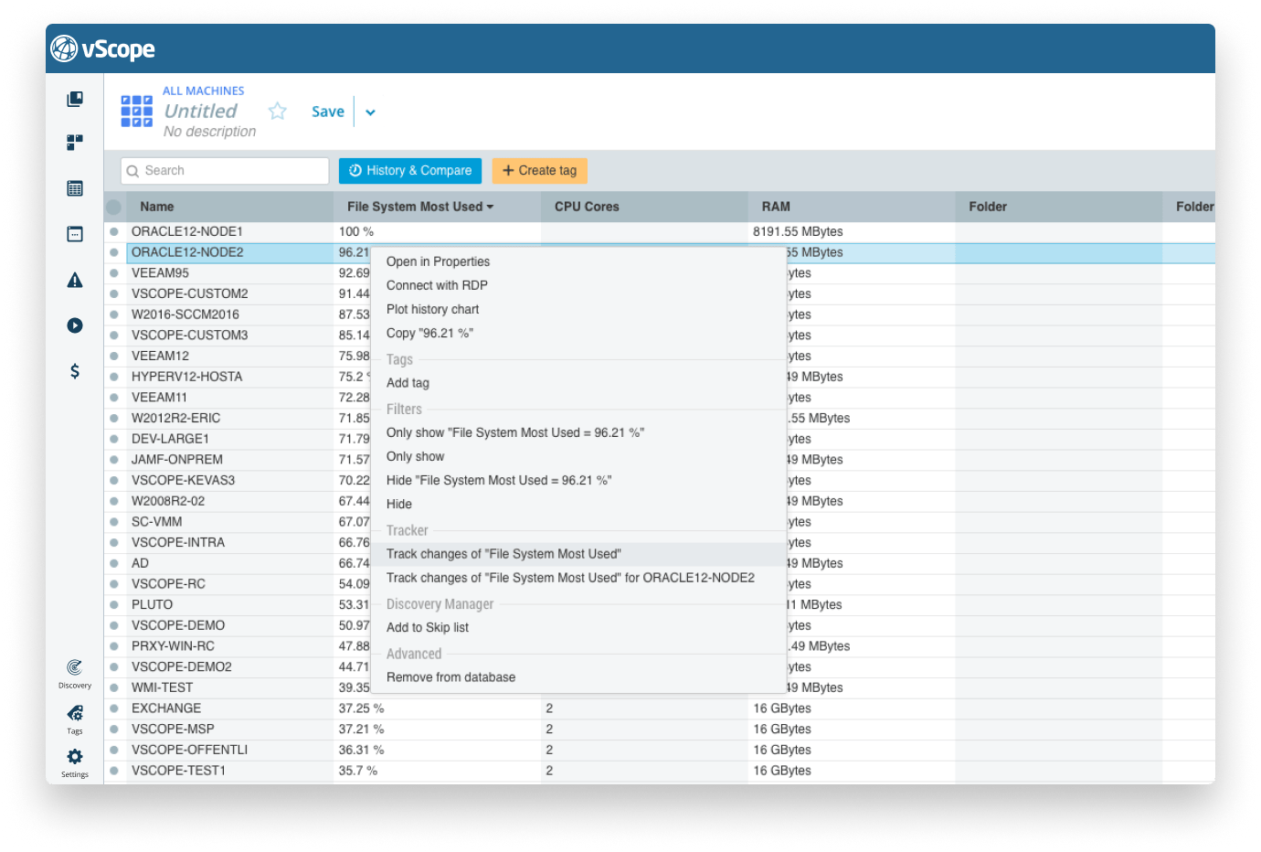The image size is (1261, 852).
Task: Select row circle for VSCOPE-TEST1
Action: pos(114,771)
